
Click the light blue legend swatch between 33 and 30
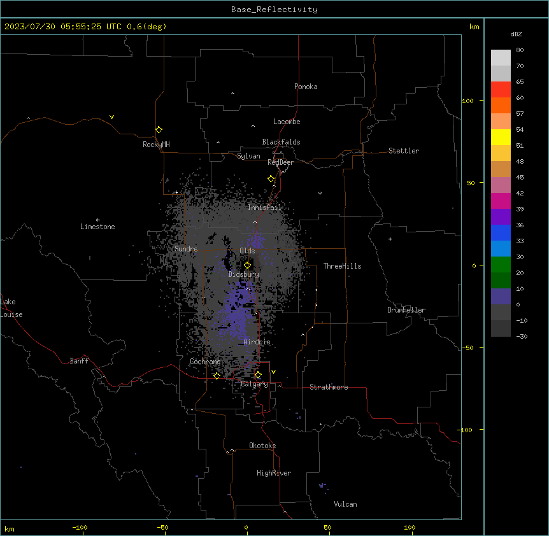[501, 249]
